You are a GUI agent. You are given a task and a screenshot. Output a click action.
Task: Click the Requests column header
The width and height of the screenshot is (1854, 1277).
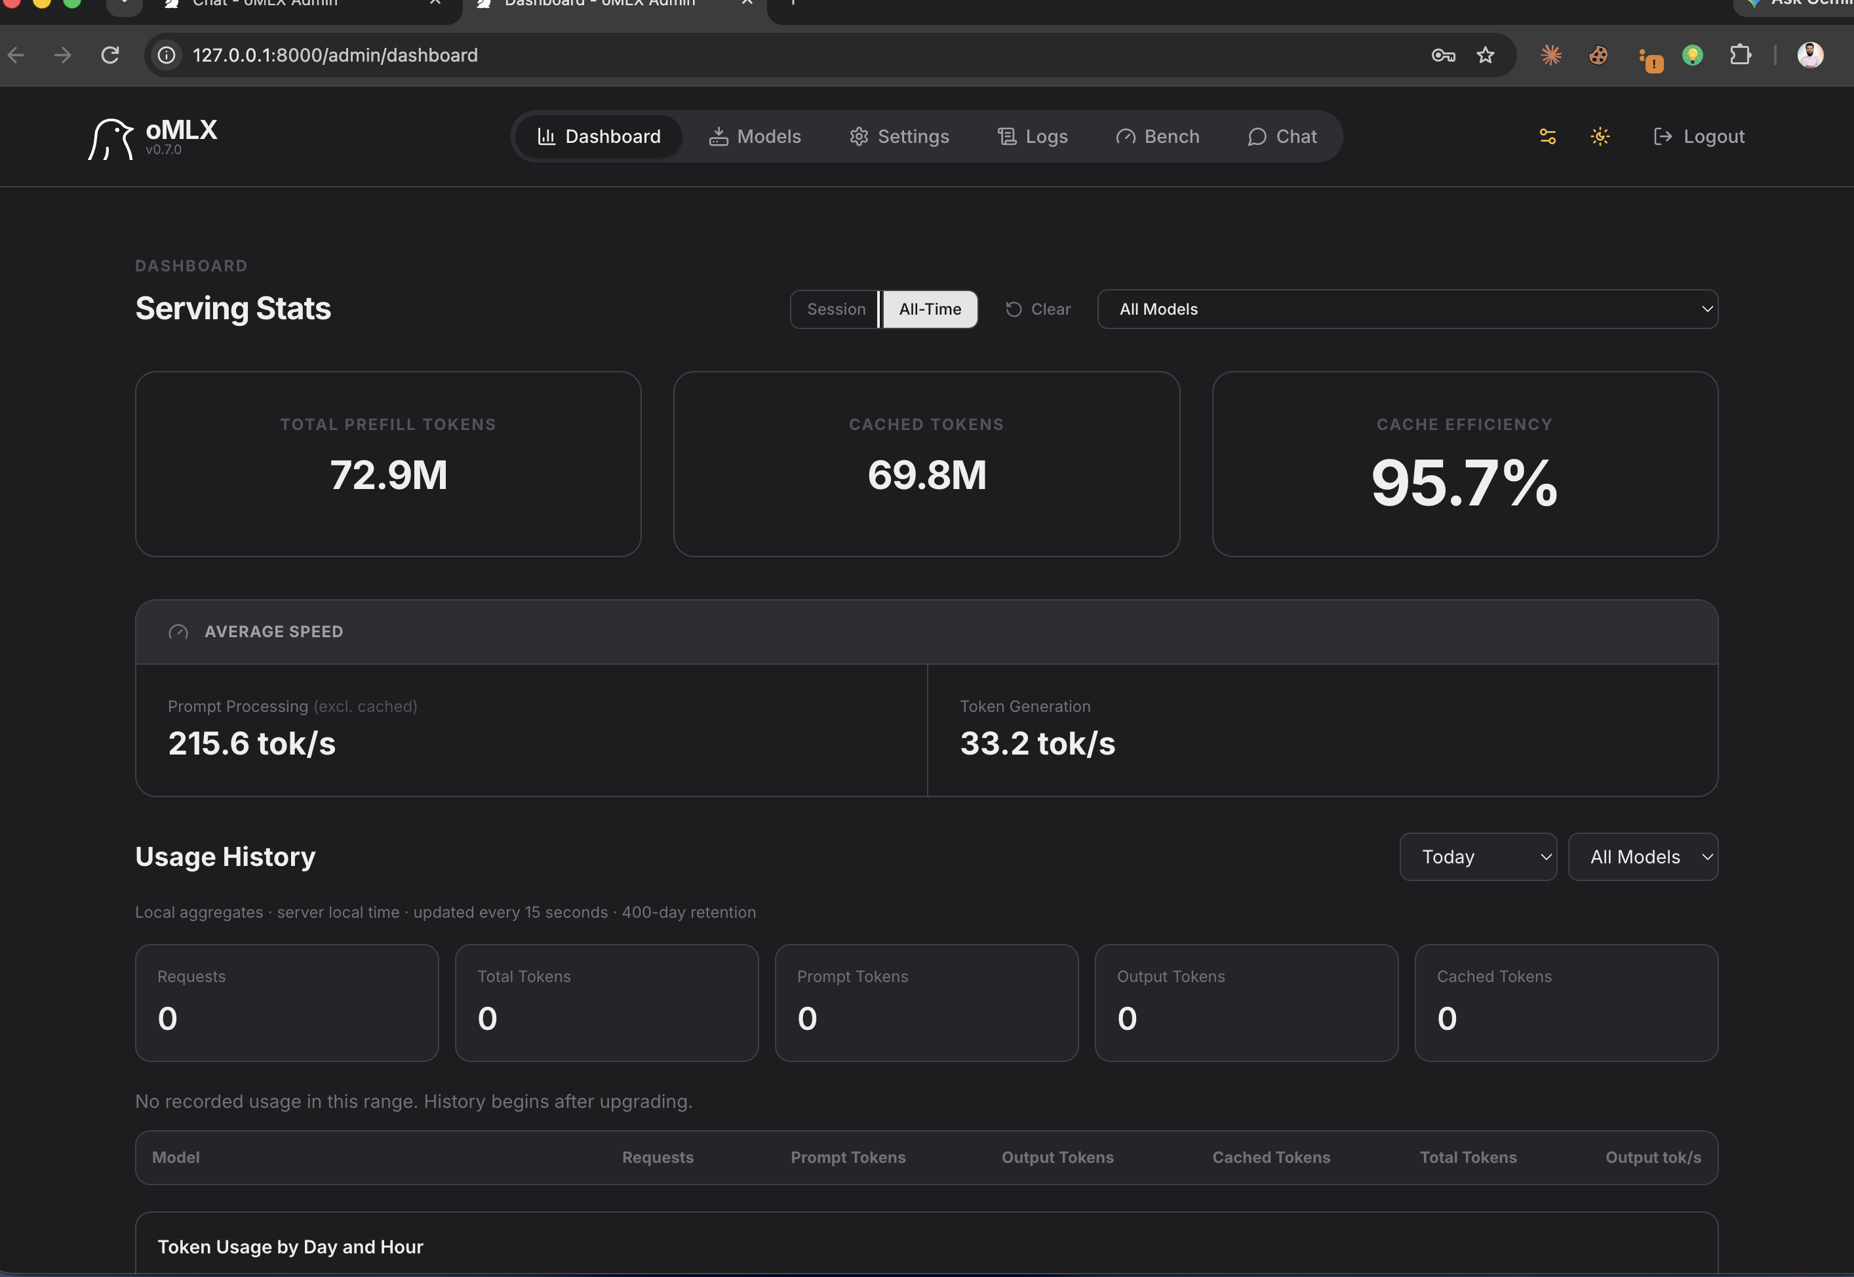[658, 1157]
